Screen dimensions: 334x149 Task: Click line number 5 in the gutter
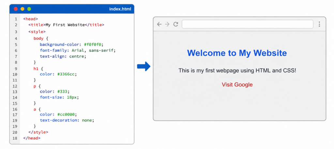[16, 45]
